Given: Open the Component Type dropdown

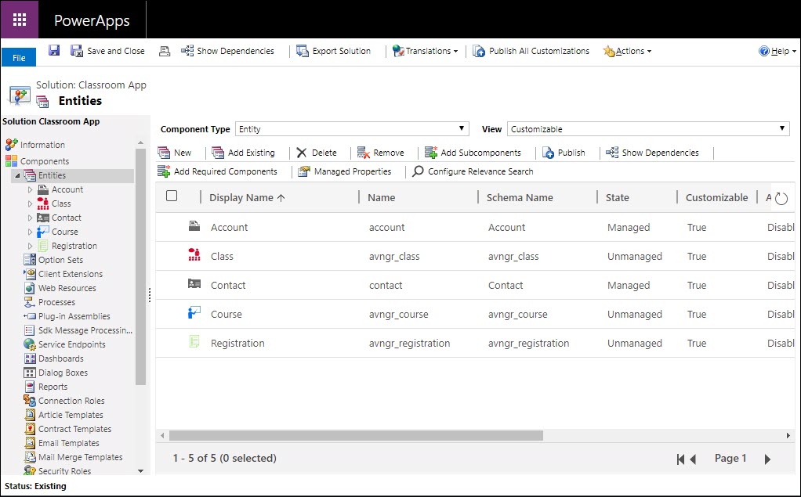Looking at the screenshot, I should point(352,129).
